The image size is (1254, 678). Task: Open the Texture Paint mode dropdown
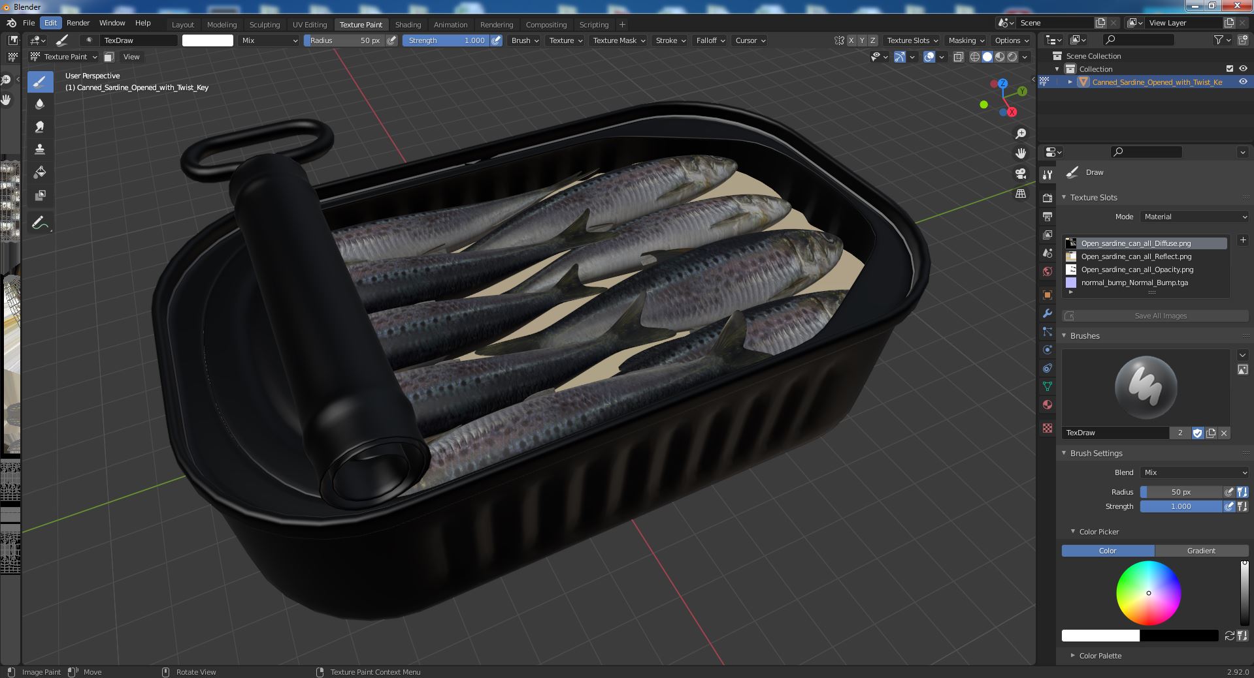64,57
